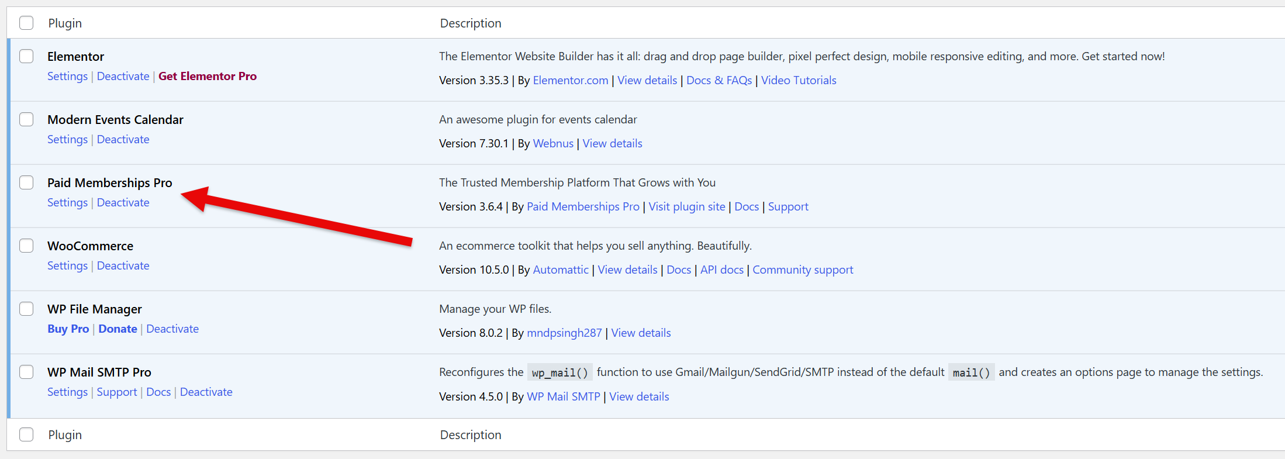Open Docs link under WP Mail SMTP Pro

point(158,392)
